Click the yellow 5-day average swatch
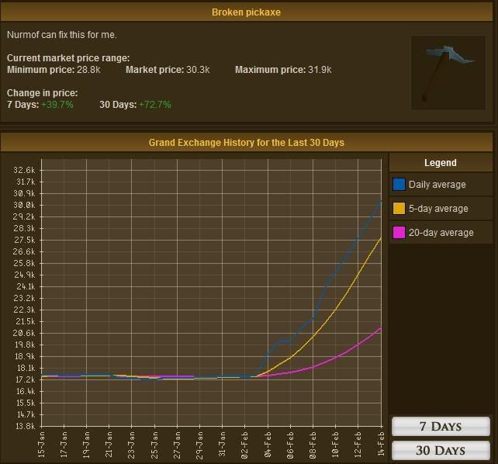The width and height of the screenshot is (498, 464). 399,208
